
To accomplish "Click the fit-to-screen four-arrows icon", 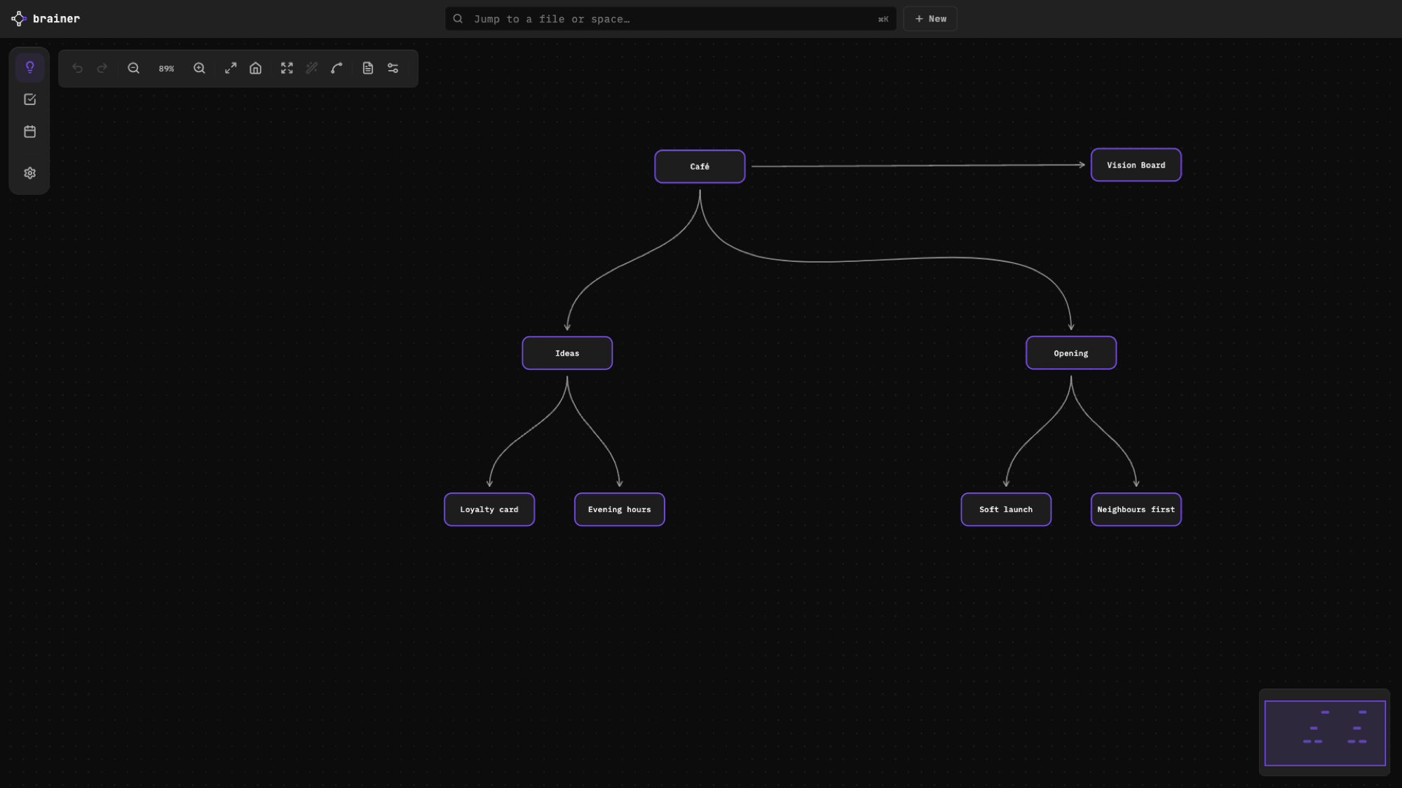I will tap(287, 68).
